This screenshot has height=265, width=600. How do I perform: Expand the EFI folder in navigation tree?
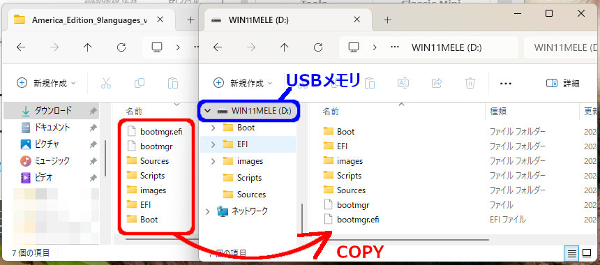point(213,144)
